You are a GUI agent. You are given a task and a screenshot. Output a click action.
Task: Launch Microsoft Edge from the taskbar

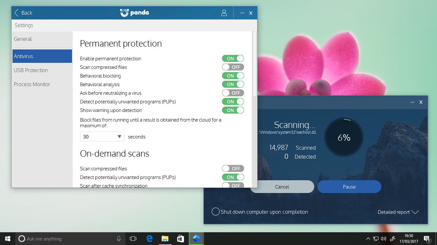tap(149, 239)
